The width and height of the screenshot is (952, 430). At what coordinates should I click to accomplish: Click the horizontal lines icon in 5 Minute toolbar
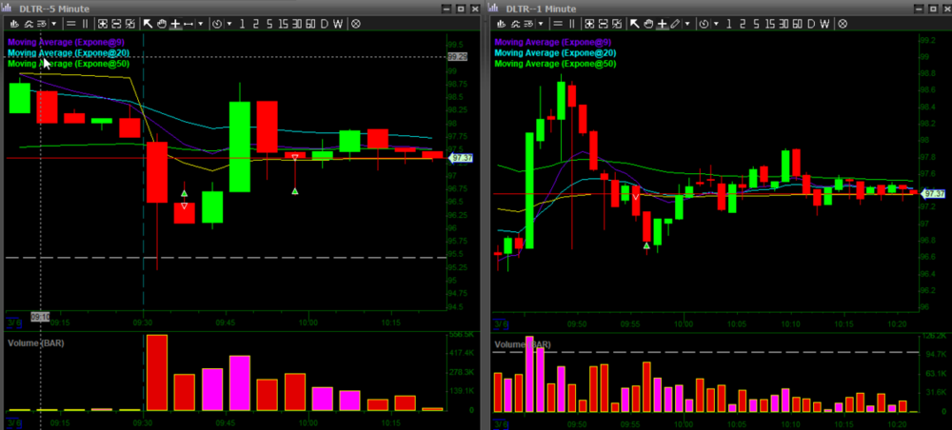click(71, 22)
